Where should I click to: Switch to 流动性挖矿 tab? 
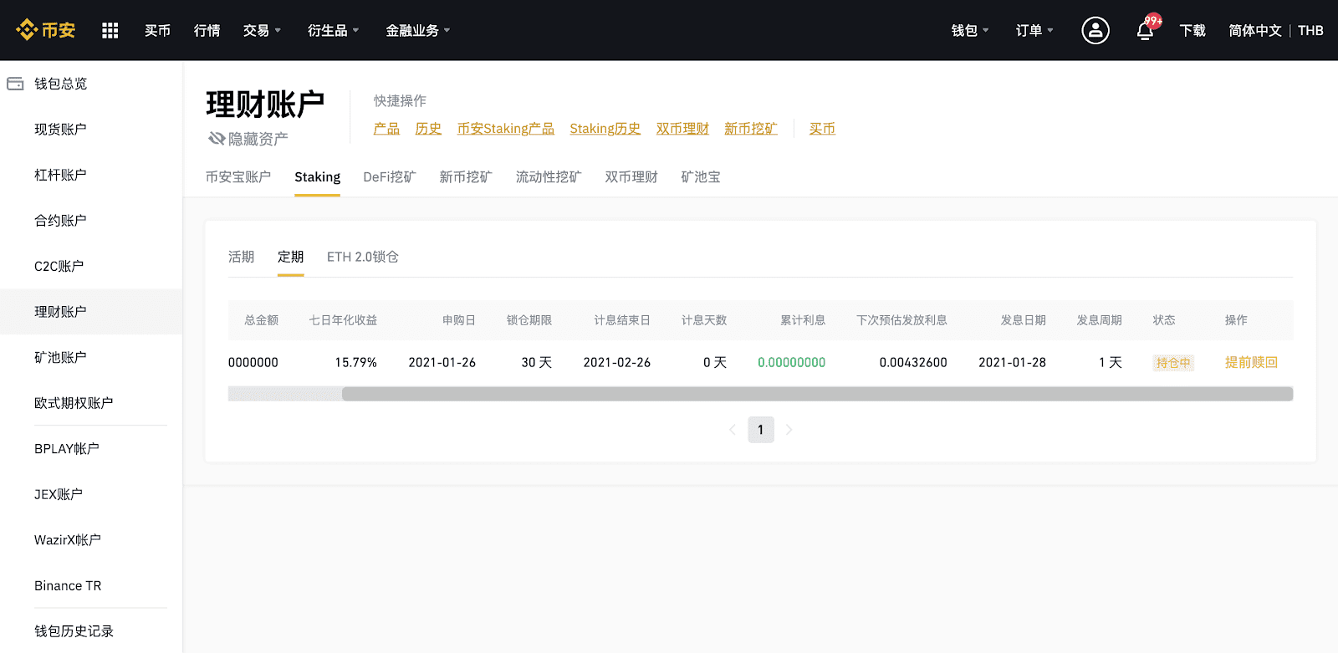[x=549, y=177]
